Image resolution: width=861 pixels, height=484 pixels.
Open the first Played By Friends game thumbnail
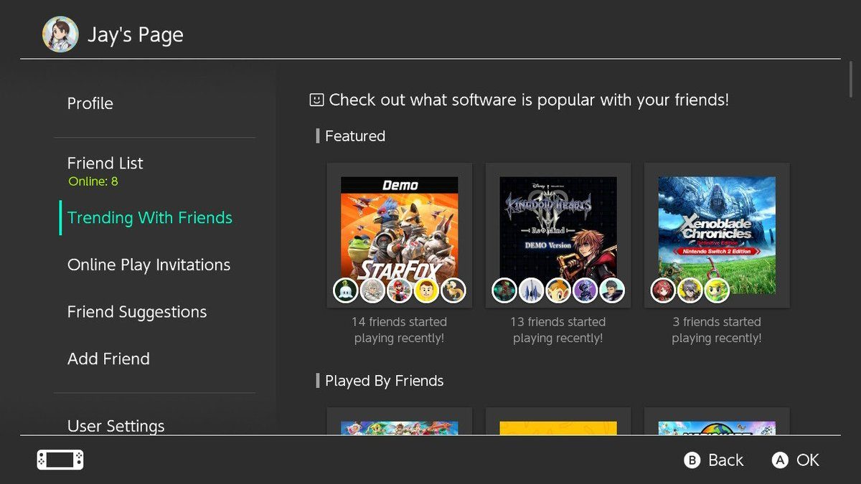pos(400,421)
